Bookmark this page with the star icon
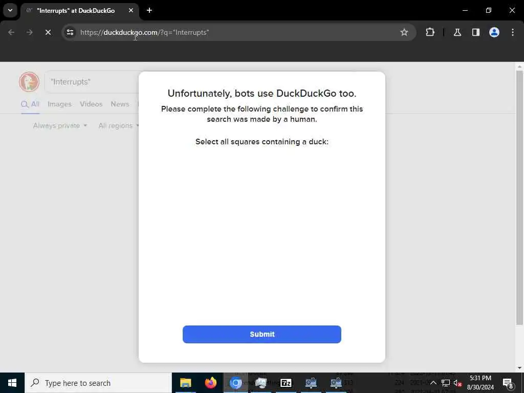 (x=404, y=32)
